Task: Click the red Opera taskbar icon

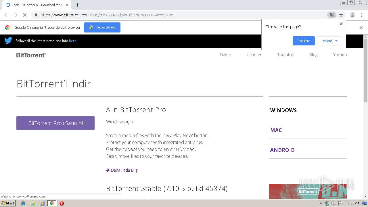Action: coord(62,203)
